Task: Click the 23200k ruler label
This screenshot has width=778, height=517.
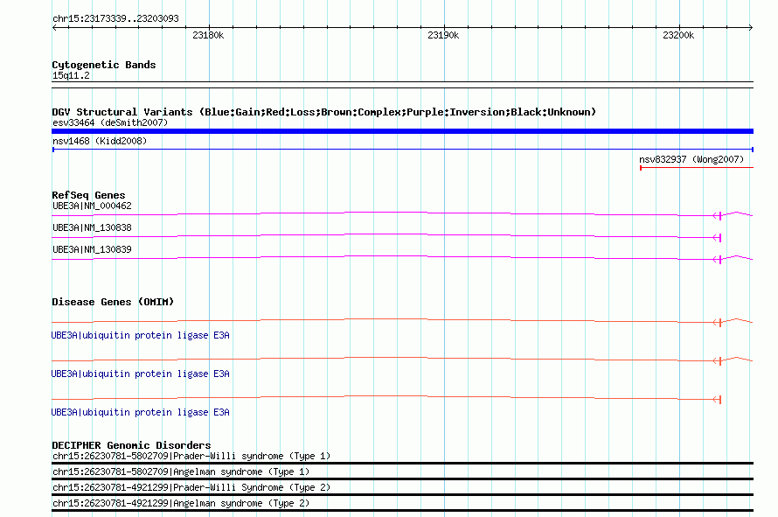Action: coord(678,35)
